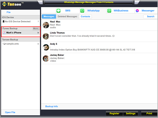Click the iTunes music icon beside Mark's iPhone
The image size is (158, 118).
[4, 33]
